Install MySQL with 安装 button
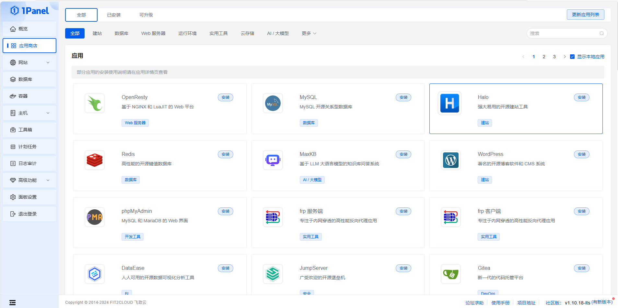 403,97
